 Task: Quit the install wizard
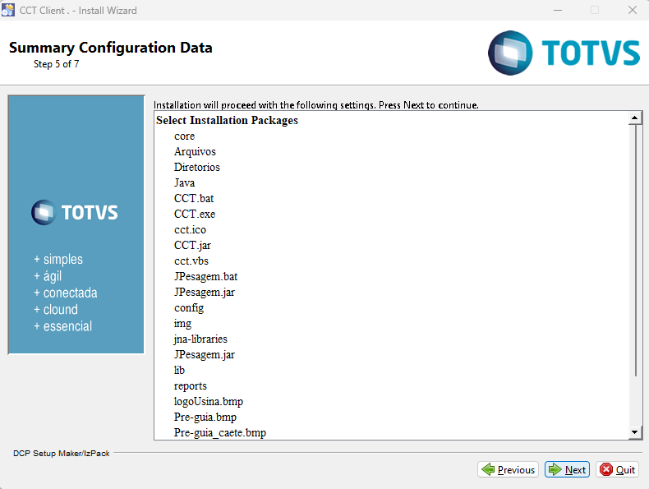coord(617,469)
